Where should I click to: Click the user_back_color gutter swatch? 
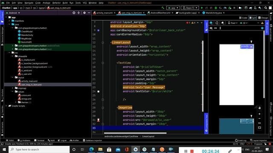(x=99, y=30)
